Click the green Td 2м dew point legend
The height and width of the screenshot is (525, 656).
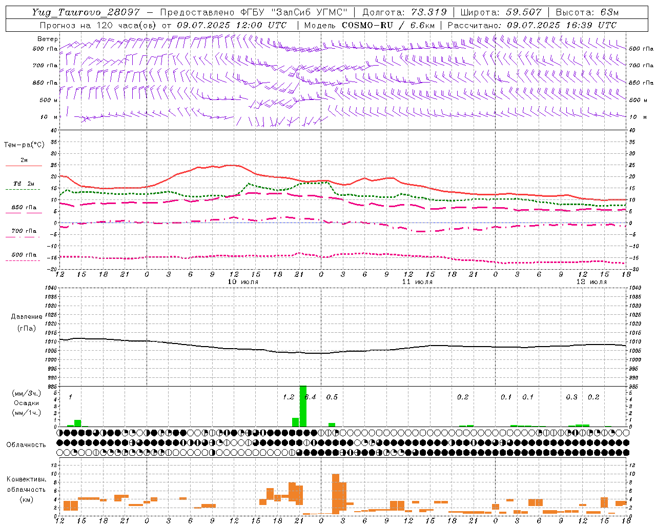24,186
